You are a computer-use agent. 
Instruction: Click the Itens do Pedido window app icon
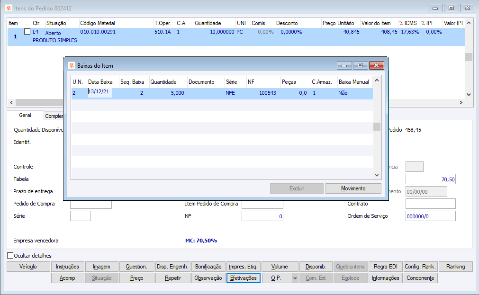(x=8, y=8)
